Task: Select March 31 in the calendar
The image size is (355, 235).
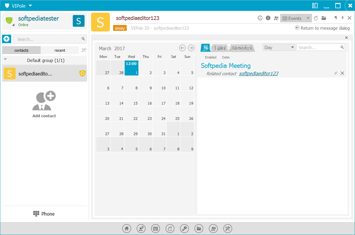Action: pos(159,129)
